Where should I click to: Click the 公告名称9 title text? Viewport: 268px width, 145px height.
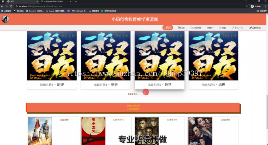click(x=172, y=120)
